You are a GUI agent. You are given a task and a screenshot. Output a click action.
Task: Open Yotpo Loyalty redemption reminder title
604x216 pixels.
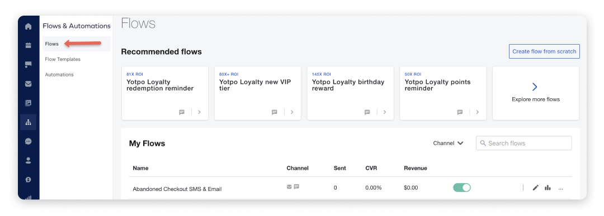tap(160, 85)
